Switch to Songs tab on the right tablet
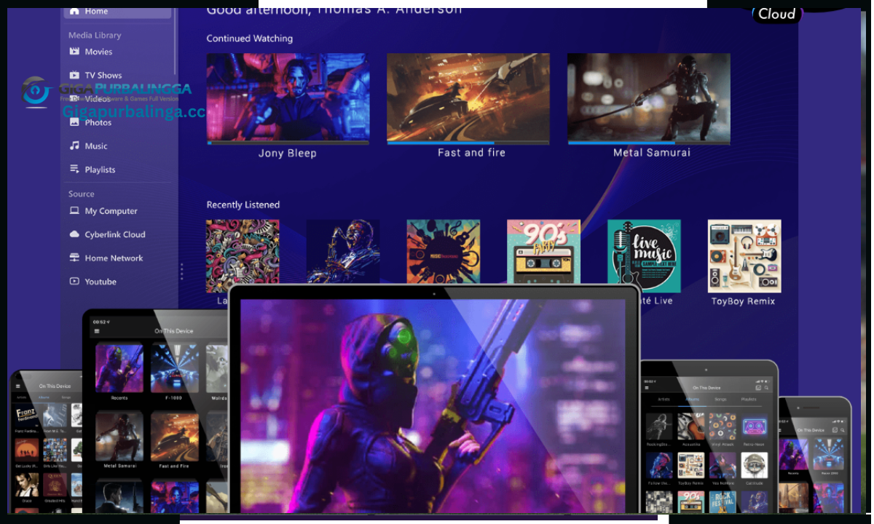The width and height of the screenshot is (874, 524). click(720, 399)
